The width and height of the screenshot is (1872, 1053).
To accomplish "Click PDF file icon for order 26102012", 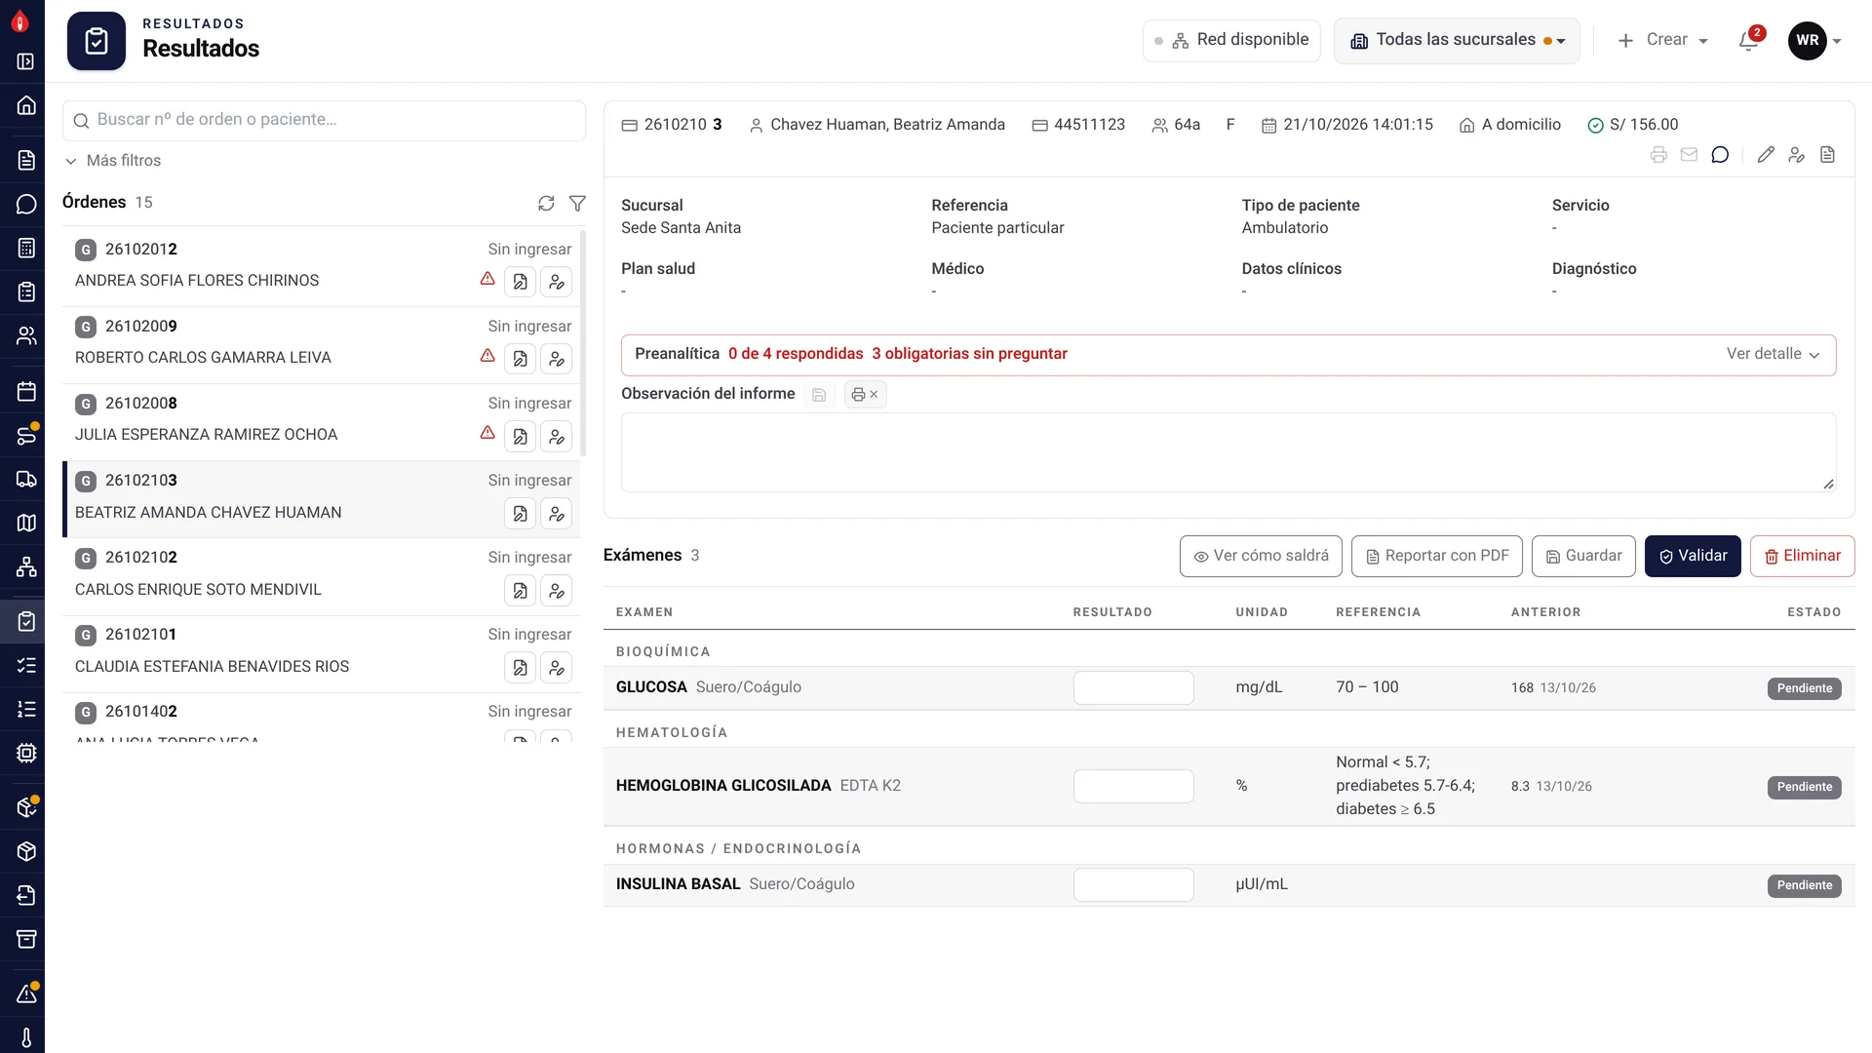I will pyautogui.click(x=520, y=282).
